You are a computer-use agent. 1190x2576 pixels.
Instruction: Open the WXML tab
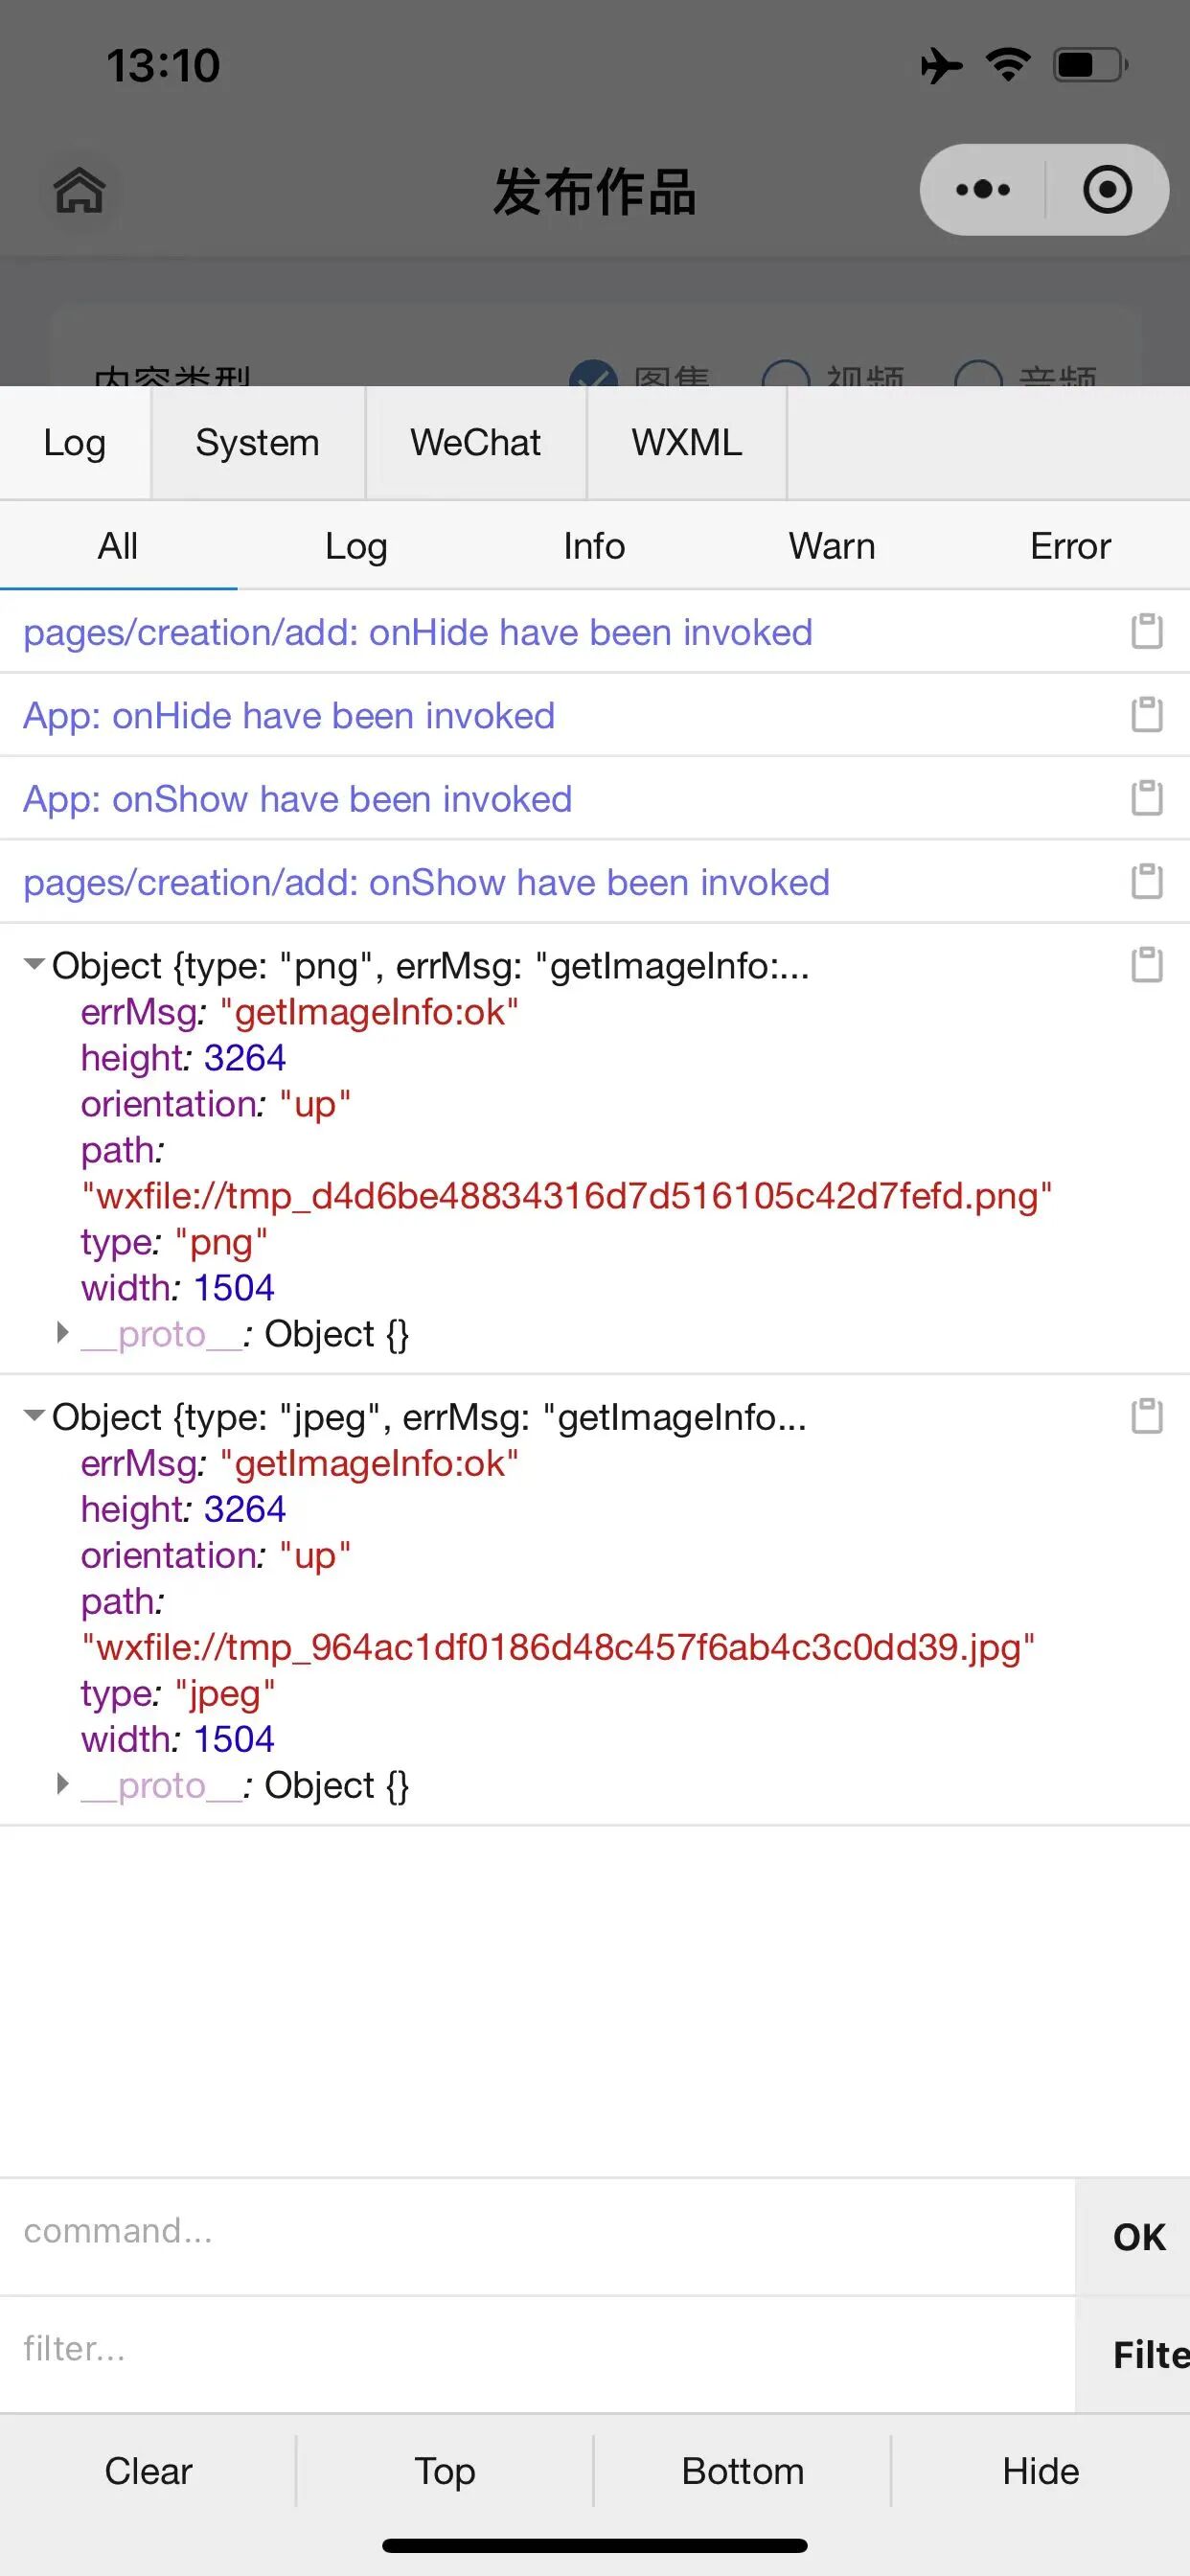tap(686, 442)
